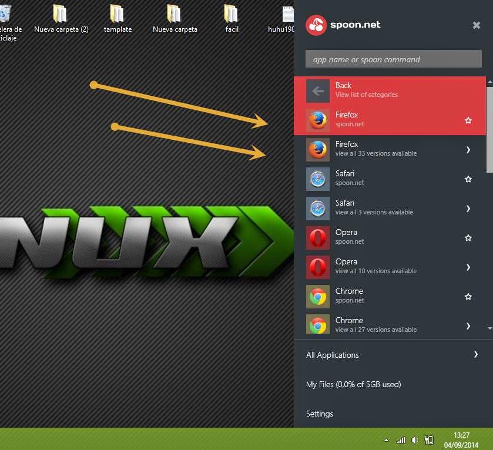Expand Safari's 3 available versions
Screen dimensions: 493x450
[x=468, y=209]
